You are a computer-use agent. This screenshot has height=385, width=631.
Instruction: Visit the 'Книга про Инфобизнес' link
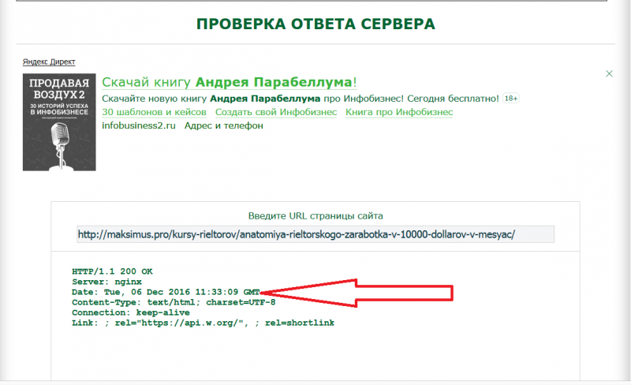pyautogui.click(x=399, y=112)
